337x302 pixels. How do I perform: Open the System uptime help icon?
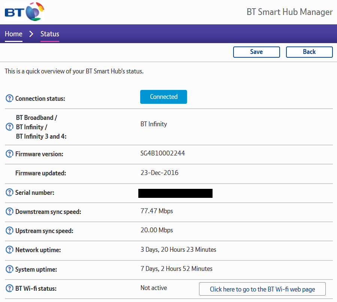pyautogui.click(x=9, y=269)
